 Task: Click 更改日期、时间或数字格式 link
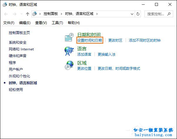[119, 68]
